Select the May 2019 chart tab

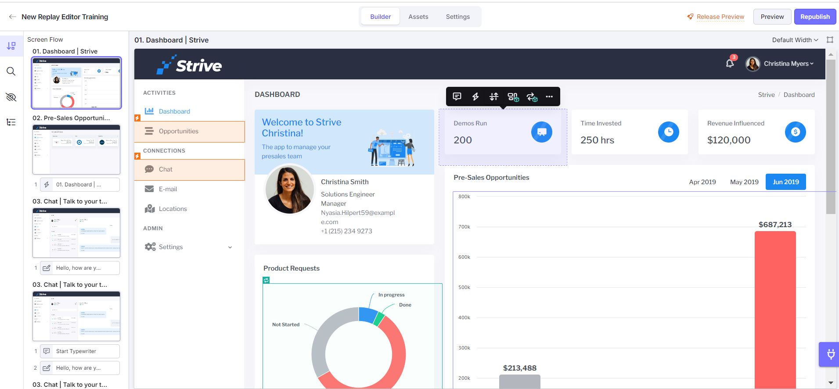pyautogui.click(x=744, y=182)
